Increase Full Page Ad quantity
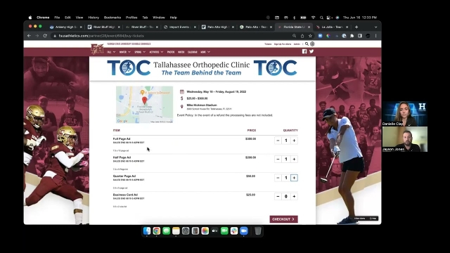Viewport: 450px width, 253px height. coord(294,141)
